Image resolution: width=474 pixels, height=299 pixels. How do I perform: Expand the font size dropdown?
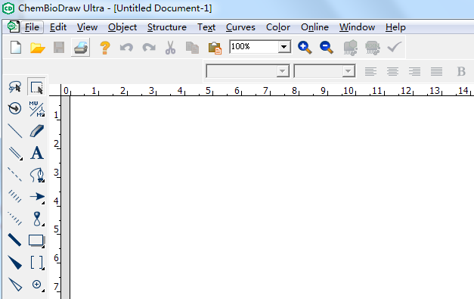(349, 71)
